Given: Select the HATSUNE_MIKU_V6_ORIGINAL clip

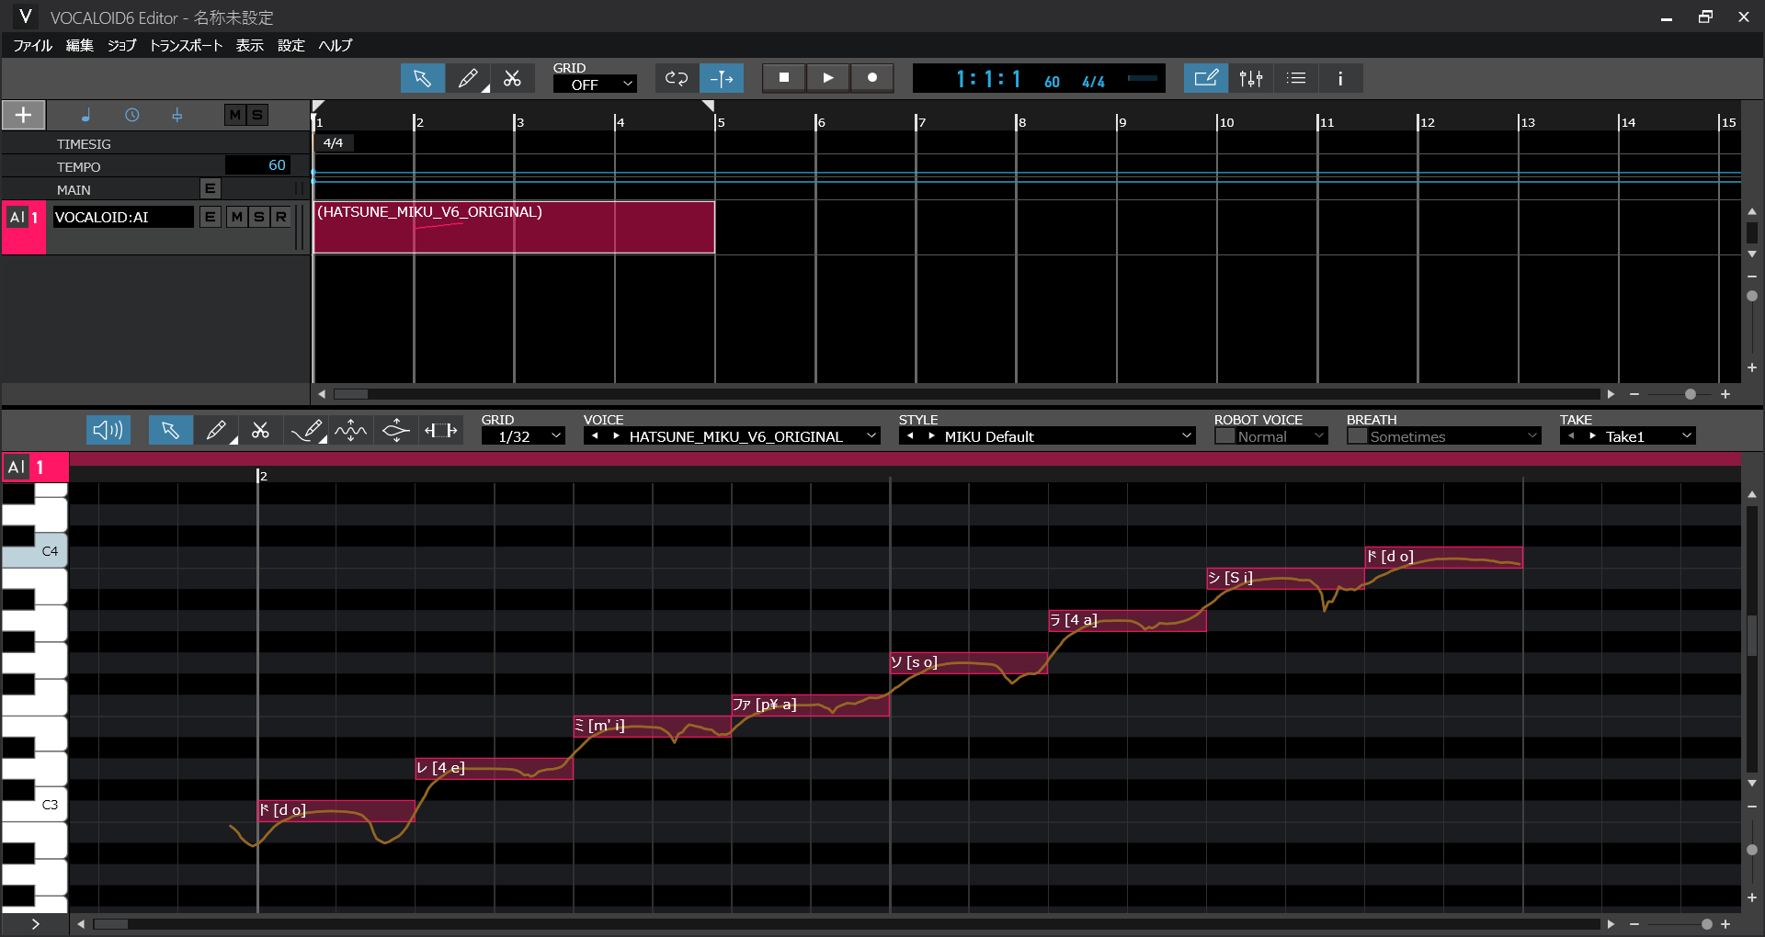Looking at the screenshot, I should point(514,228).
